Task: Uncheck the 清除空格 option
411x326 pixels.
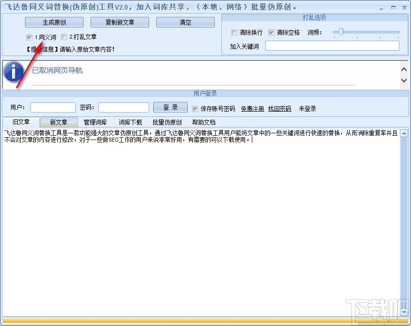Action: (x=271, y=32)
